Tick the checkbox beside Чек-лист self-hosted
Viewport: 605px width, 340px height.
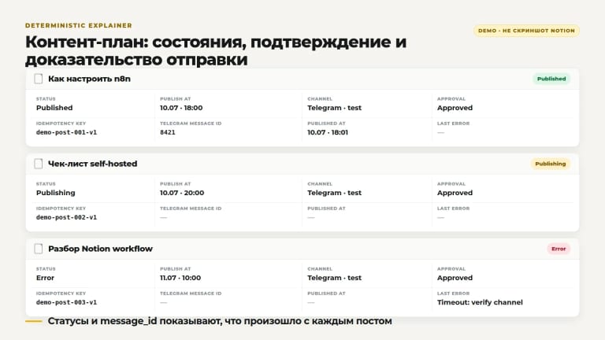[x=38, y=164]
